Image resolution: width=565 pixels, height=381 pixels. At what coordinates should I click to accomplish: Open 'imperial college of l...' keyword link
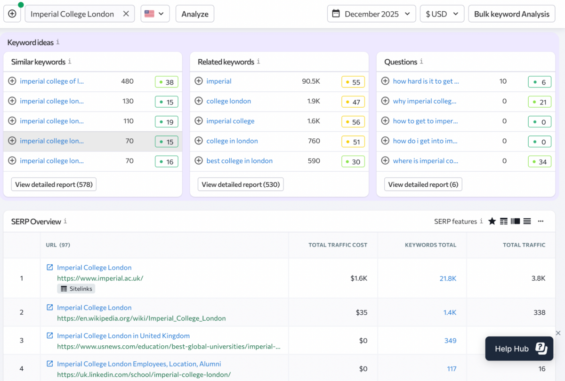tap(52, 81)
